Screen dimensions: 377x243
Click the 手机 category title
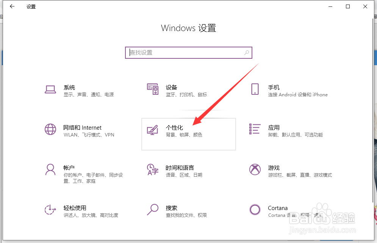(x=274, y=87)
